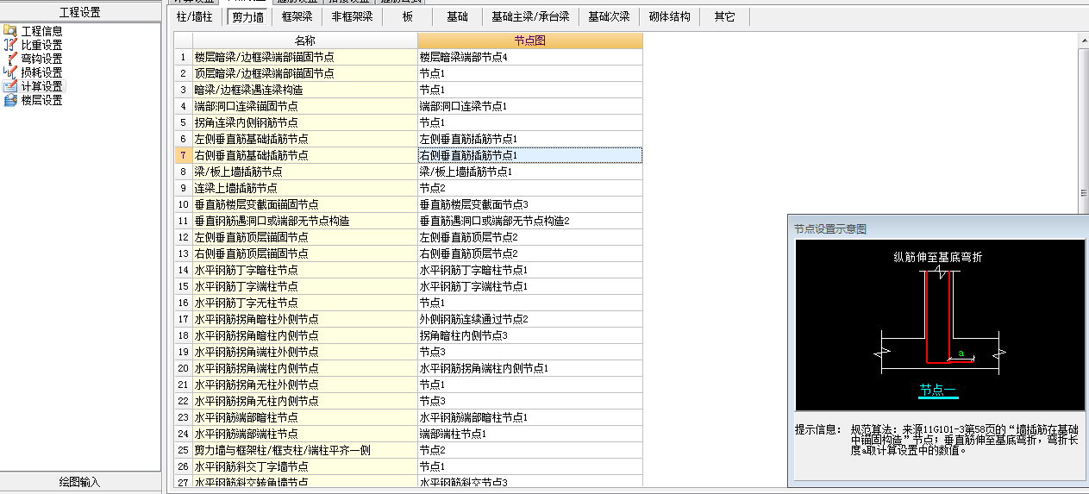Select row 水平钢筋斜交丁字墙节点
The height and width of the screenshot is (494, 1089).
pyautogui.click(x=305, y=466)
